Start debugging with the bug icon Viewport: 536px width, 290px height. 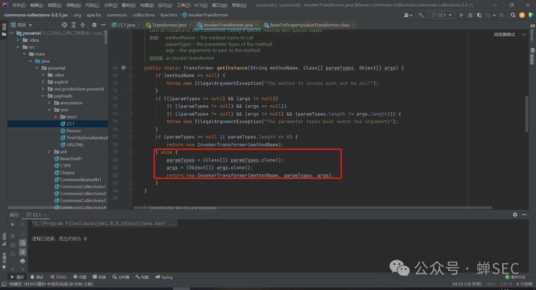pyautogui.click(x=470, y=15)
